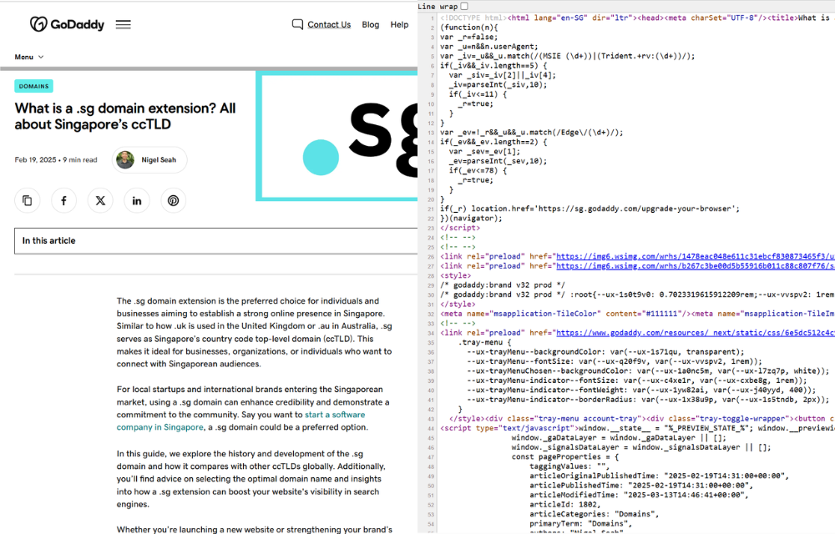Open the hamburger navigation menu
Viewport: 835px width, 534px height.
[123, 24]
